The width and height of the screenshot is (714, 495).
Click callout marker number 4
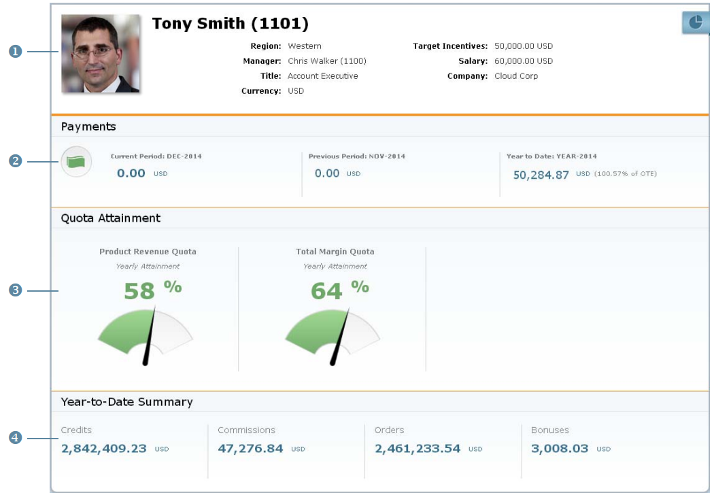coord(16,438)
